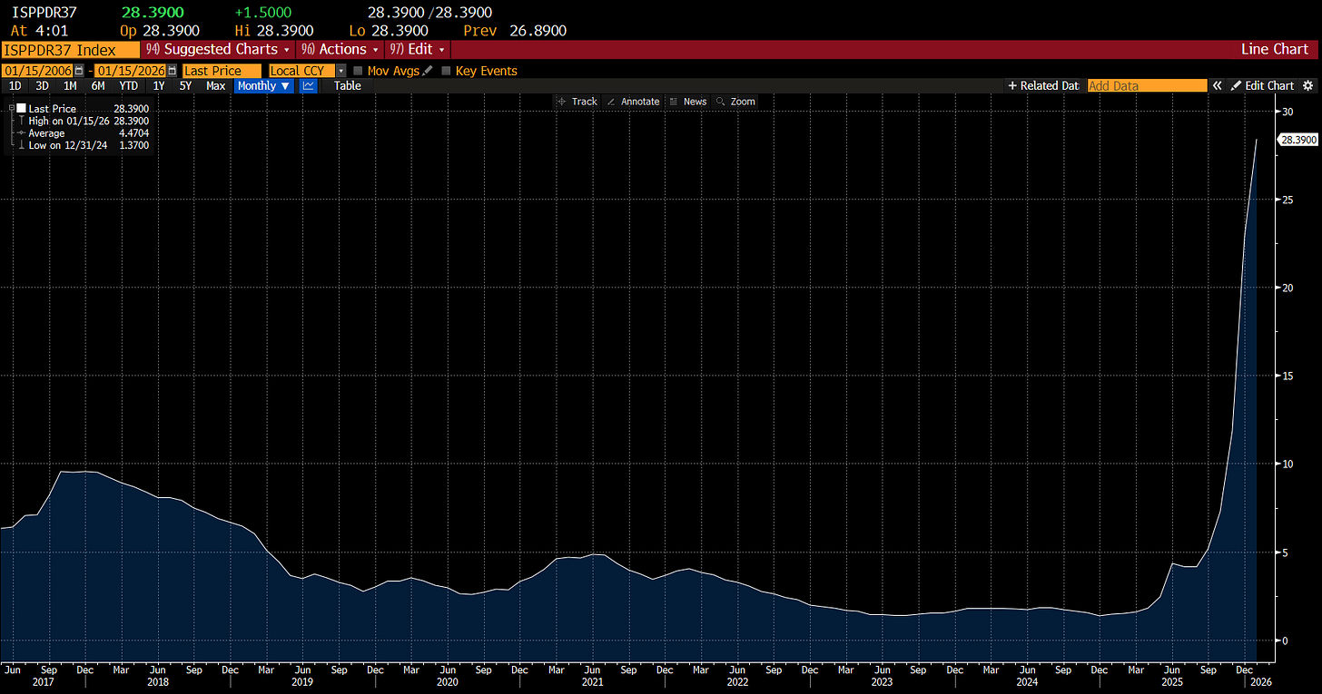Open the Edit menu dropdown

[x=419, y=50]
